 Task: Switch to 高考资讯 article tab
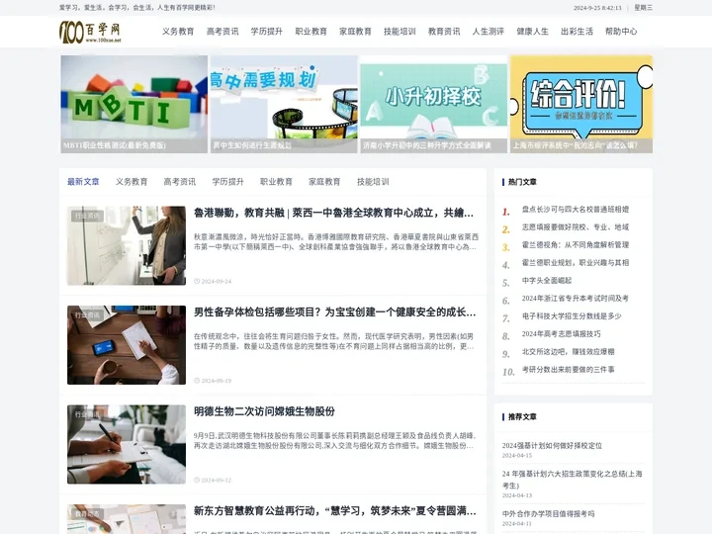[x=180, y=182]
